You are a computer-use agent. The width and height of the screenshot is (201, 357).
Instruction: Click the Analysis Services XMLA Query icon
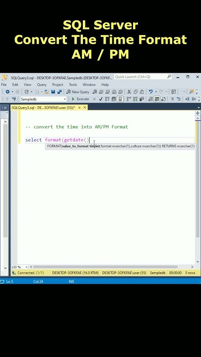pos(114,92)
